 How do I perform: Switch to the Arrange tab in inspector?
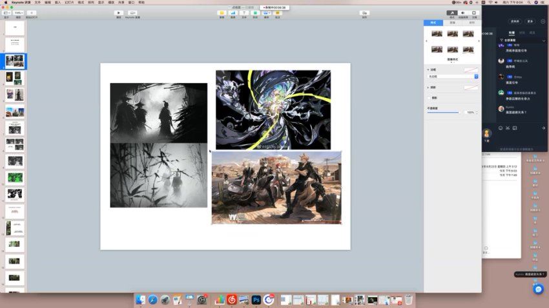pyautogui.click(x=471, y=23)
